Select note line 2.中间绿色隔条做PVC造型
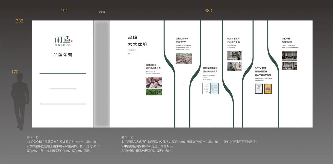The image size is (333, 164). point(148,146)
